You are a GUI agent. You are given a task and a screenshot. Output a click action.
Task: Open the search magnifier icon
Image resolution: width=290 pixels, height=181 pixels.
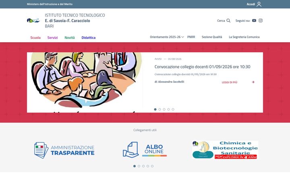(228, 21)
